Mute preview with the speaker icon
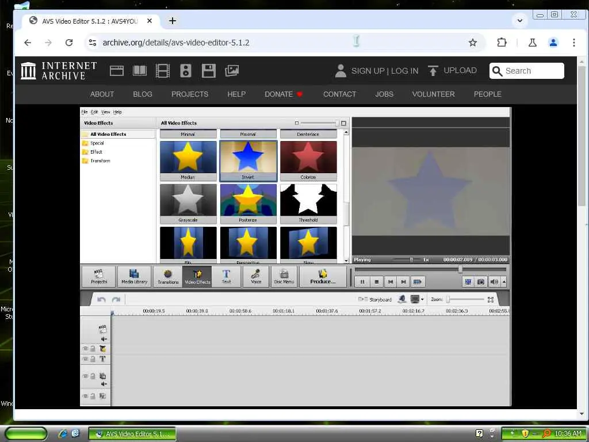Screen dimensions: 589x442 pyautogui.click(x=494, y=281)
